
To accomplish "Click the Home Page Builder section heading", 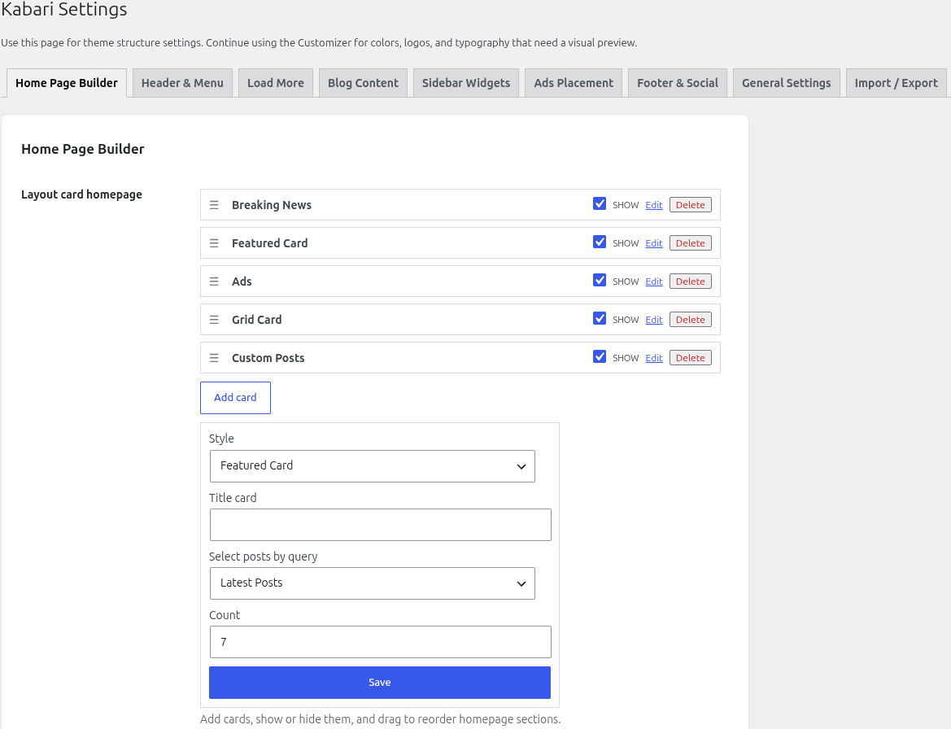I will pyautogui.click(x=83, y=149).
